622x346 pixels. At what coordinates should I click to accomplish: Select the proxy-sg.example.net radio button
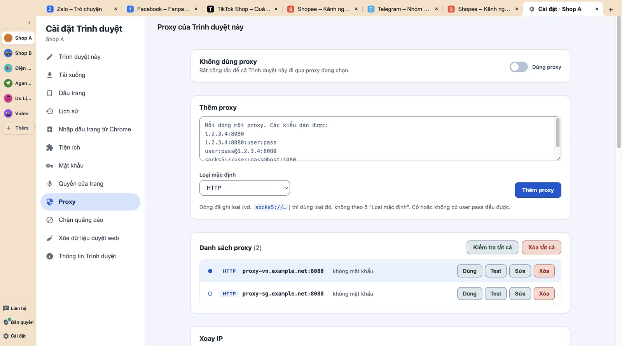[210, 294]
